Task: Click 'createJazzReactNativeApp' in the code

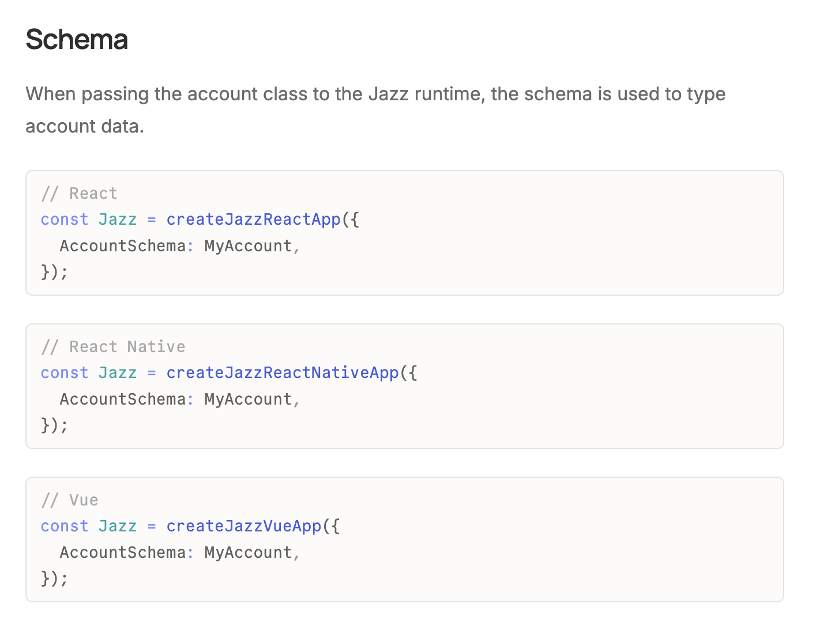Action: (283, 373)
